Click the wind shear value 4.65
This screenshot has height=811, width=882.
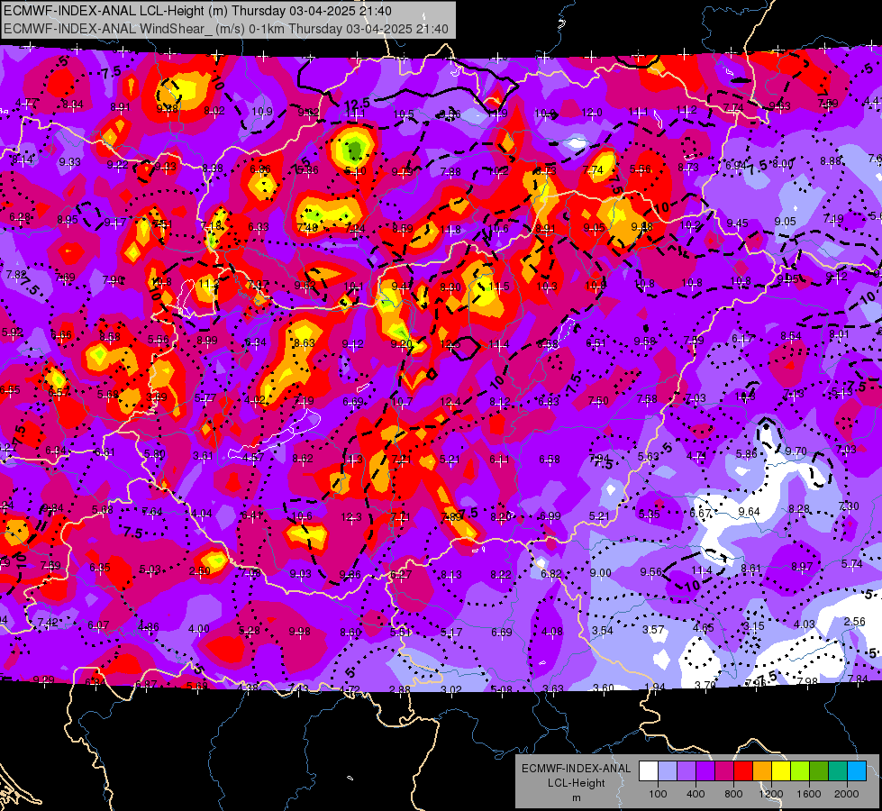click(703, 627)
